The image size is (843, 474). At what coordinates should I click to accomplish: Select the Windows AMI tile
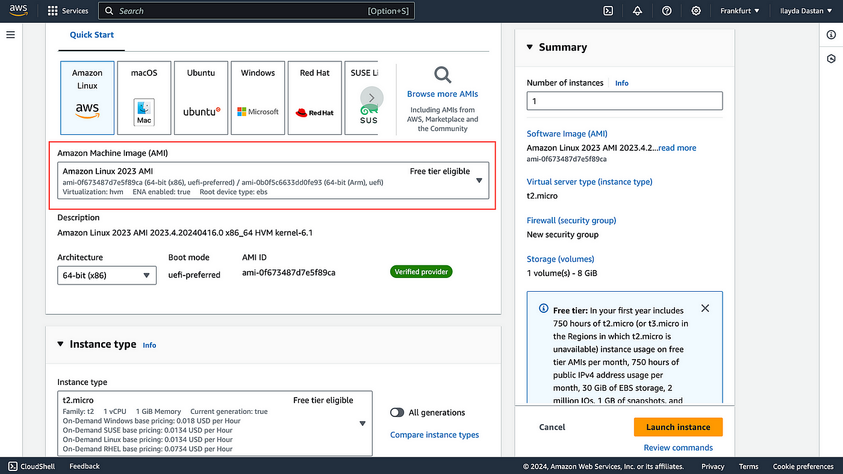(x=258, y=97)
